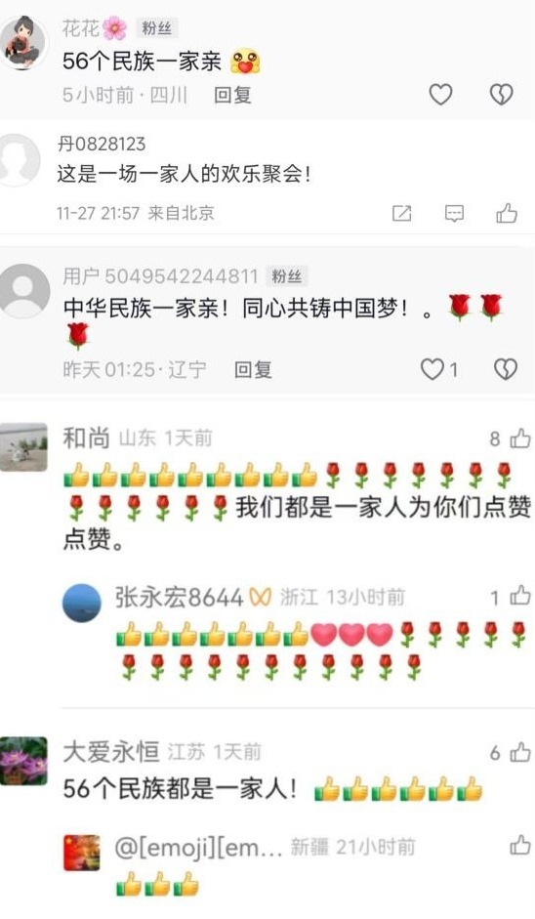Screen dimensions: 535x919
Task: Like 花花's comment with heart icon
Action: 440,95
